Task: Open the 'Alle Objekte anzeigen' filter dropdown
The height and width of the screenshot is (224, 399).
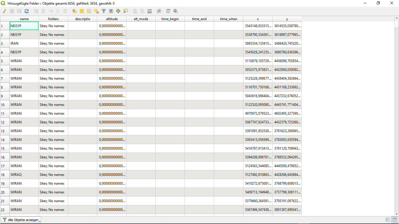Action: pos(21,220)
